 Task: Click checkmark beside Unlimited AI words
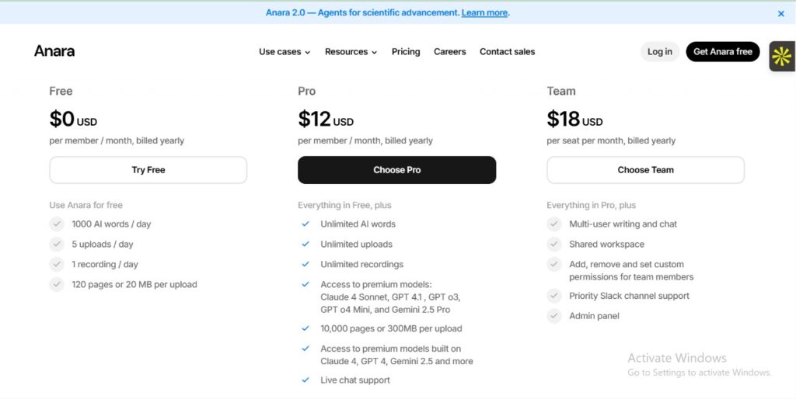coord(305,224)
